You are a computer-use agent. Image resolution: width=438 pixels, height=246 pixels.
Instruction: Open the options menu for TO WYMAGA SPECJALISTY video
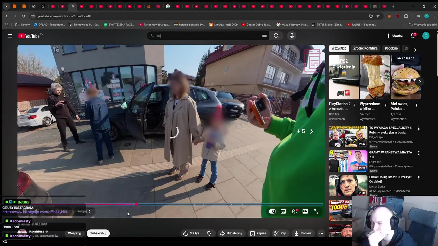pos(418,128)
